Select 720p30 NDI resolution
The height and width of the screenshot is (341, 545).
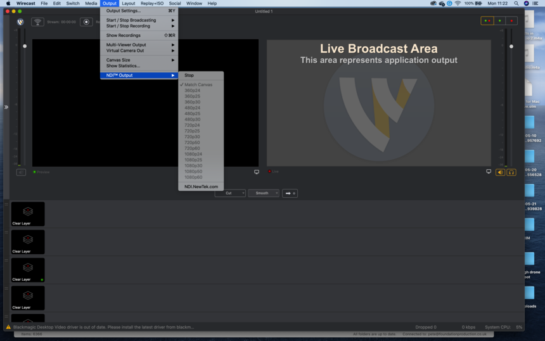pos(201,137)
